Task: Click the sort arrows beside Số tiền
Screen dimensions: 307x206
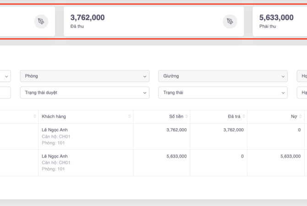Action: (187, 117)
